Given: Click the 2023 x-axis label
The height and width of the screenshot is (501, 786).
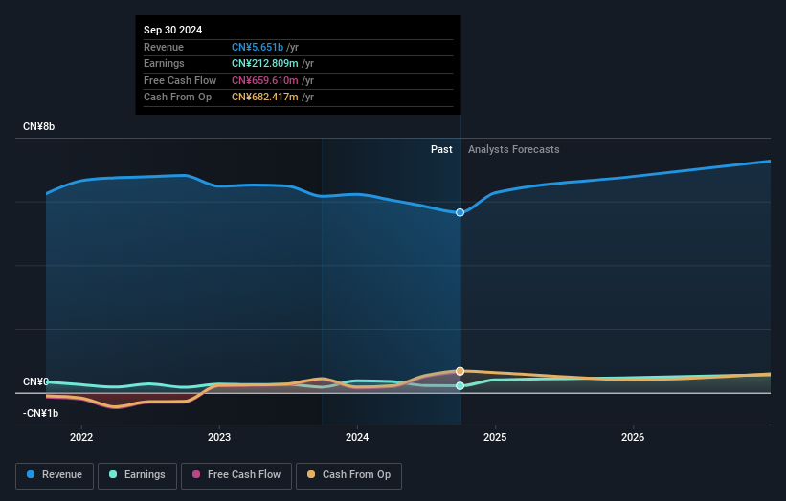Looking at the screenshot, I should (219, 438).
